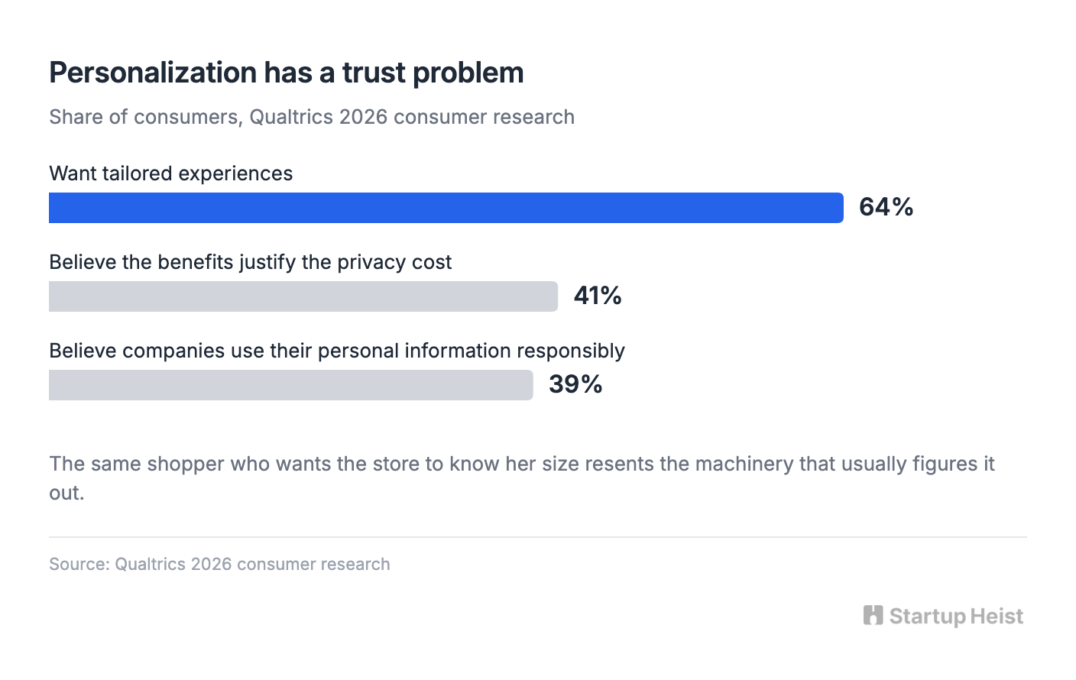Click 'Believe the benefits justify the privacy cost'
Image resolution: width=1076 pixels, height=680 pixels.
(x=251, y=262)
